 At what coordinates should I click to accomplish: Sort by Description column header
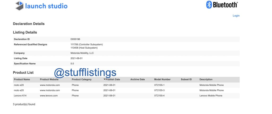[x=206, y=80]
